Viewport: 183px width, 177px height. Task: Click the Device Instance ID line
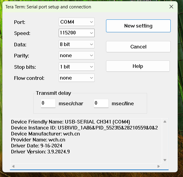click(x=84, y=128)
